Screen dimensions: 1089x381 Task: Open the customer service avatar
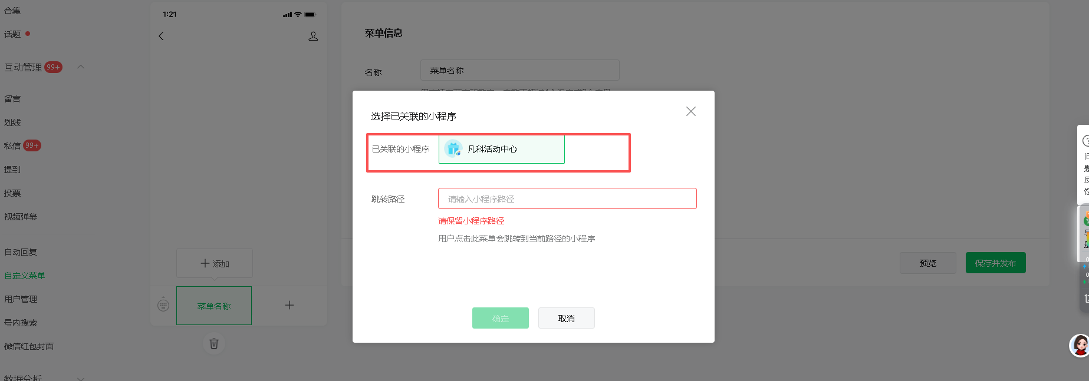click(1079, 345)
